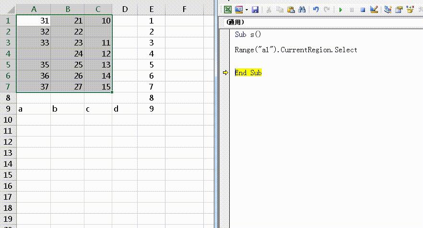Select column A header
Viewport: 423px width, 228px height.
coord(34,10)
